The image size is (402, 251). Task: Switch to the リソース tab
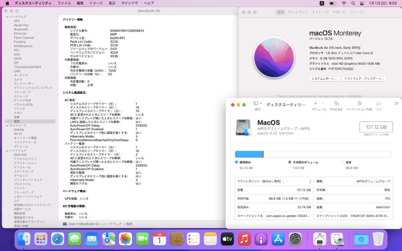point(356,12)
